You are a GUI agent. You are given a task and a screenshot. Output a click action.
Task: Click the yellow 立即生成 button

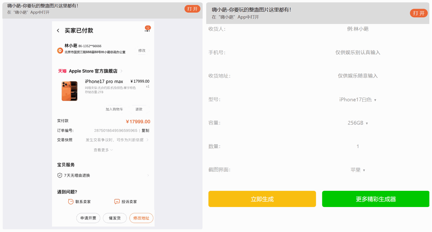[262, 199]
